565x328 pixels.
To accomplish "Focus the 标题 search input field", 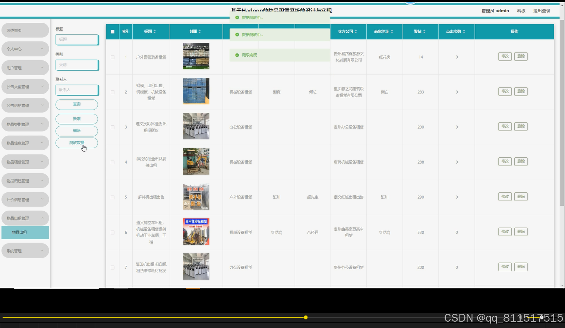I will (x=77, y=40).
